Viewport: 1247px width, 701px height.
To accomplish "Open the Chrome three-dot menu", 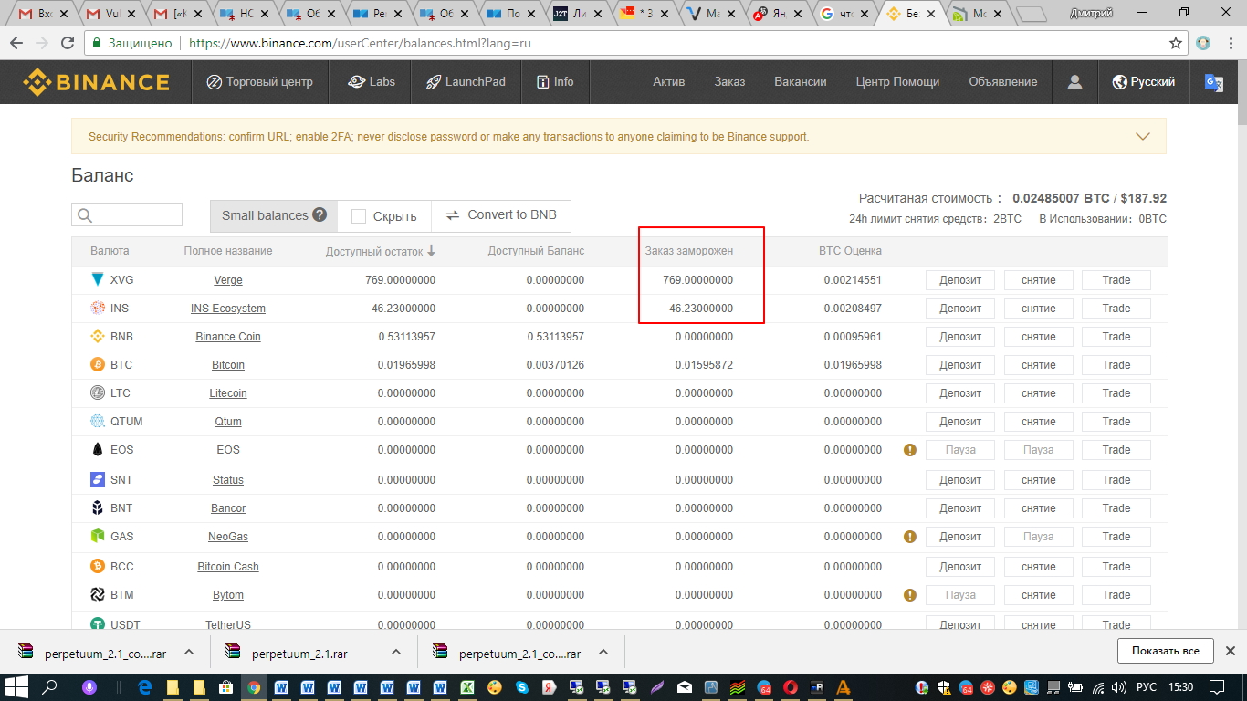I will [1229, 43].
